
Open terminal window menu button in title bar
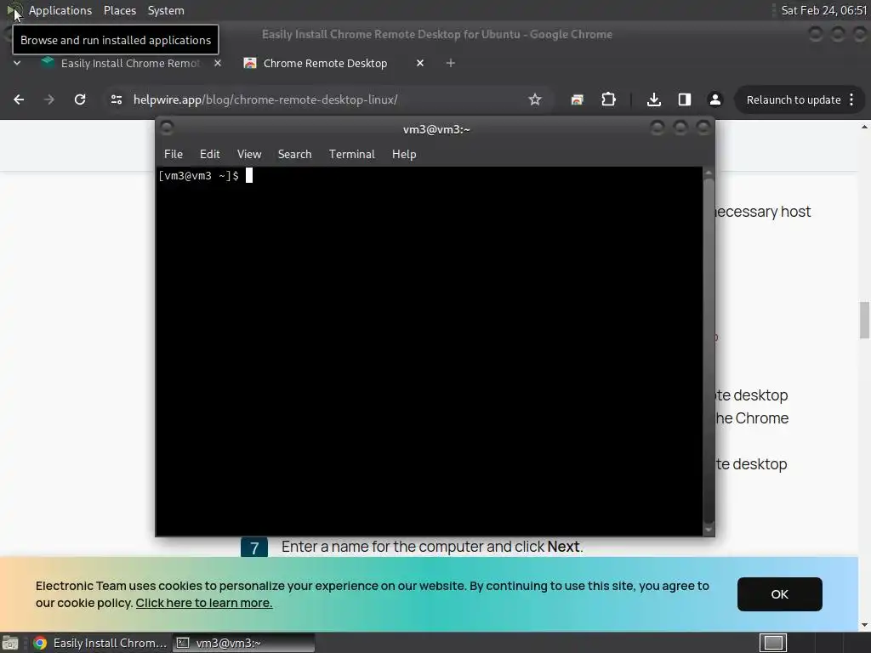point(167,128)
